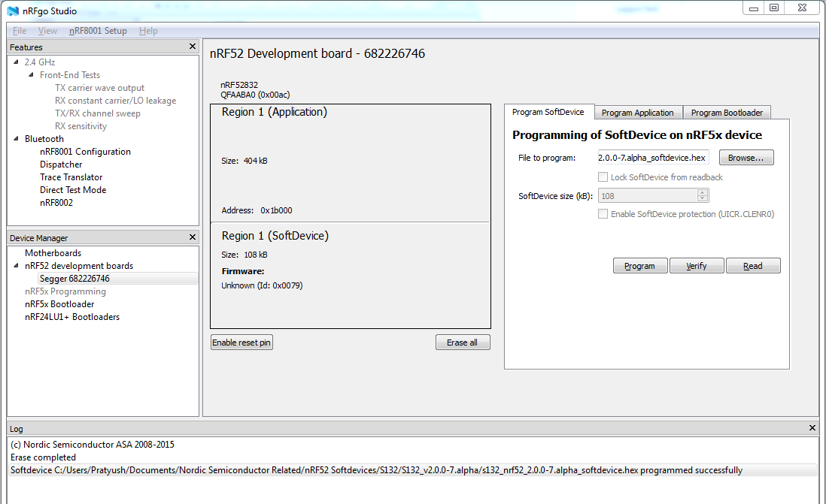Click the Nordic Semiconductor copyright log line
This screenshot has height=504, width=826.
coord(93,445)
